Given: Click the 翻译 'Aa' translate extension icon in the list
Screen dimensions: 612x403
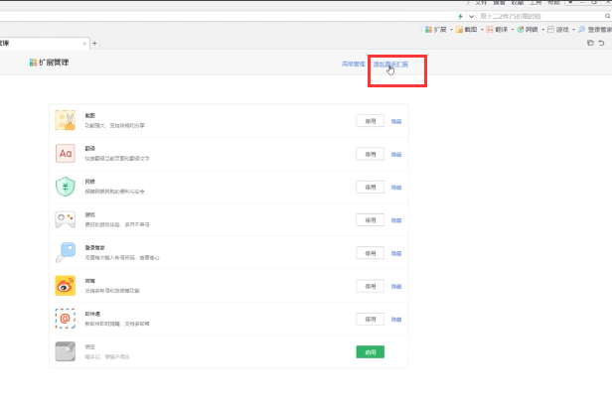Looking at the screenshot, I should coord(66,153).
